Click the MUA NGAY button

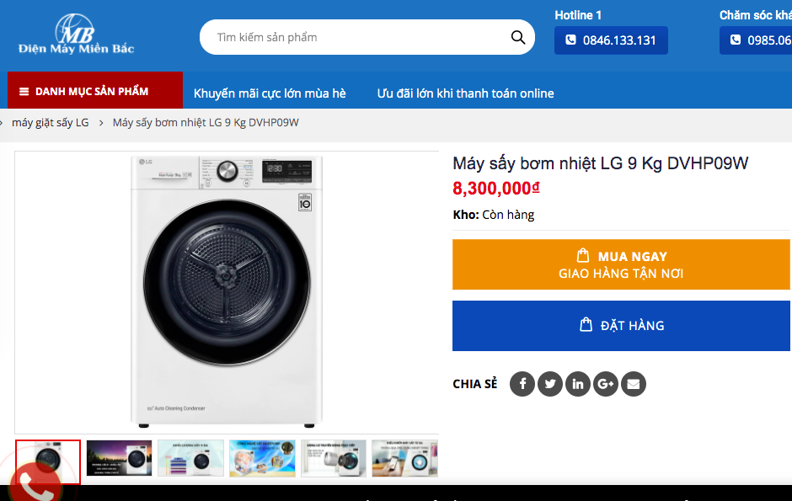621,264
